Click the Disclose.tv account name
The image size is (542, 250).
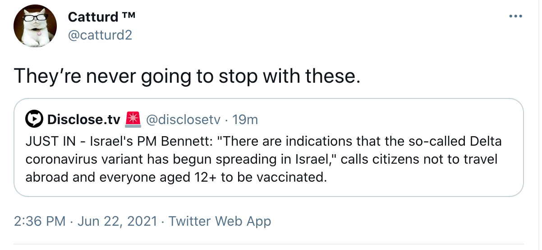(x=83, y=120)
